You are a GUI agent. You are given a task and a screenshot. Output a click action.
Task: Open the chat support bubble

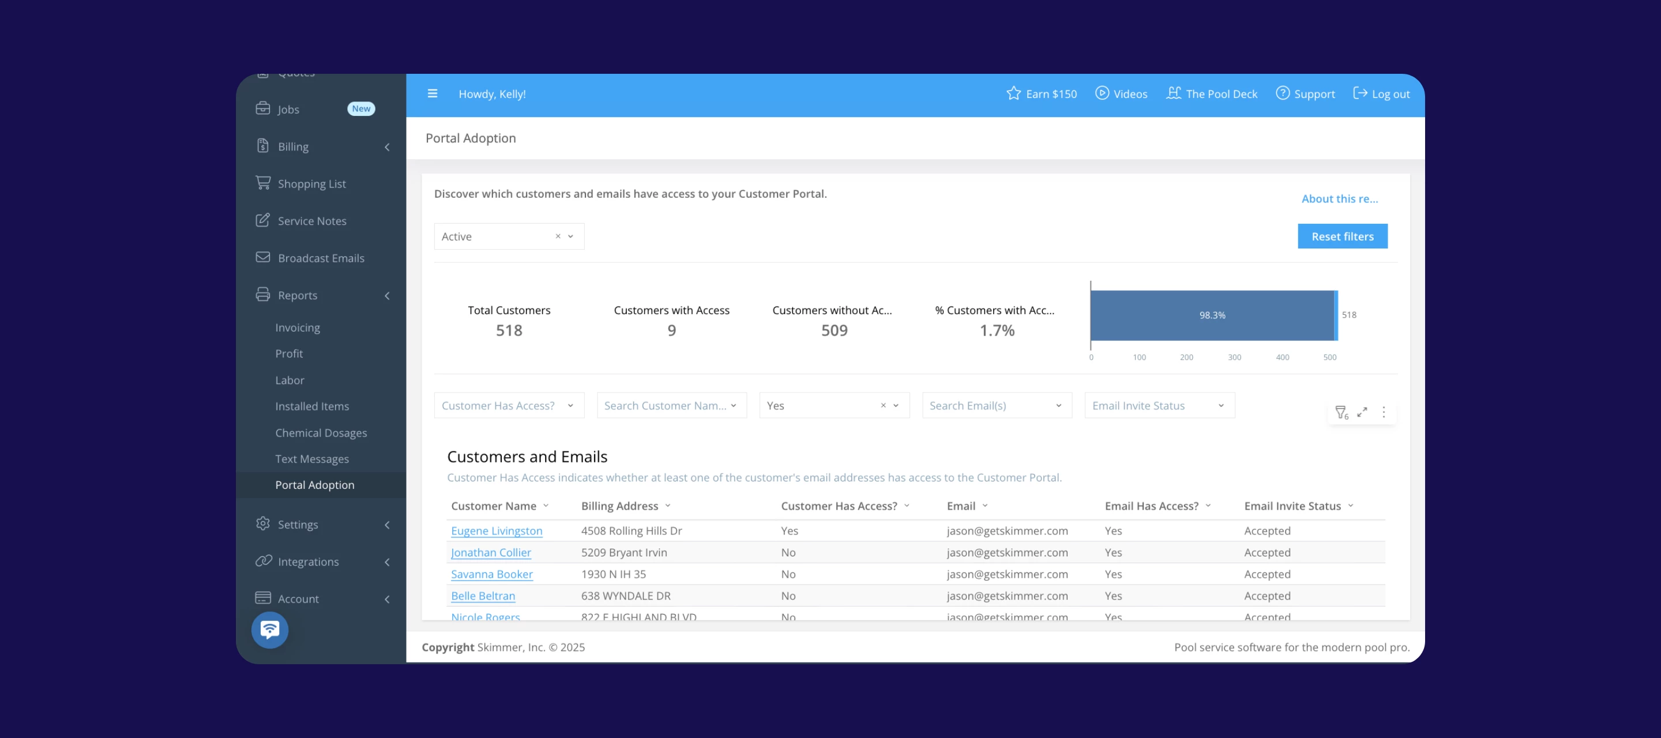[x=269, y=629]
